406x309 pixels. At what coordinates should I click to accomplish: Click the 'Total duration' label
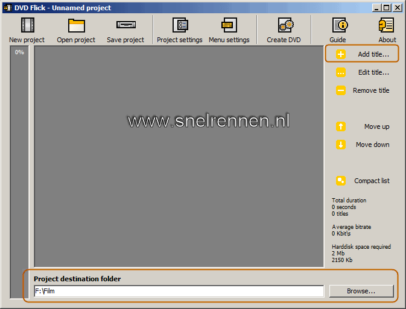pyautogui.click(x=349, y=201)
